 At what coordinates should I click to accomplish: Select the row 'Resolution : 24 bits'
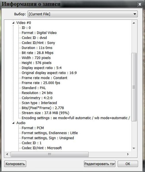pyautogui.click(x=37, y=93)
